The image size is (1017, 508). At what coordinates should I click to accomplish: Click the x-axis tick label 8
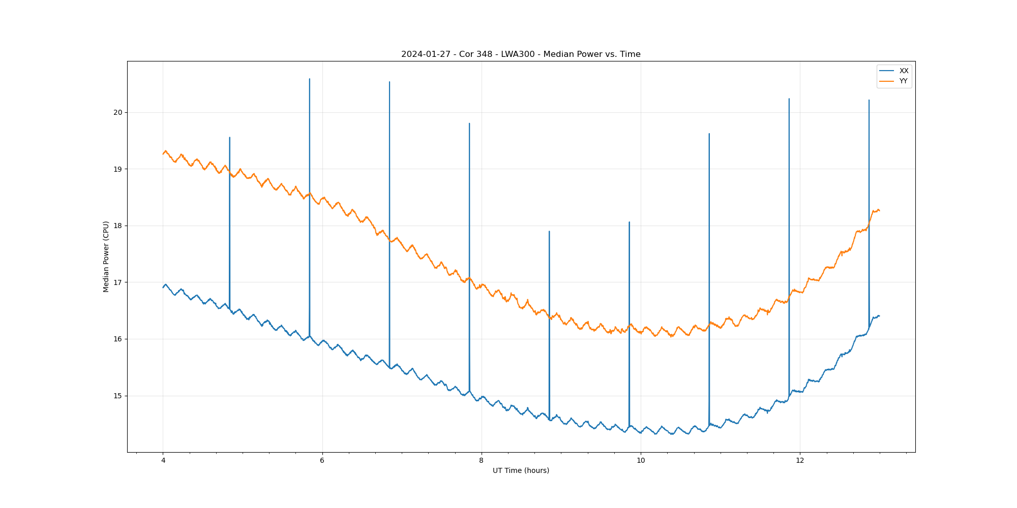pos(481,461)
